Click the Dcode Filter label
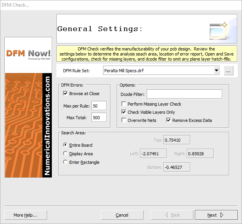Viewport: 242px width, 224px height. 132,94
